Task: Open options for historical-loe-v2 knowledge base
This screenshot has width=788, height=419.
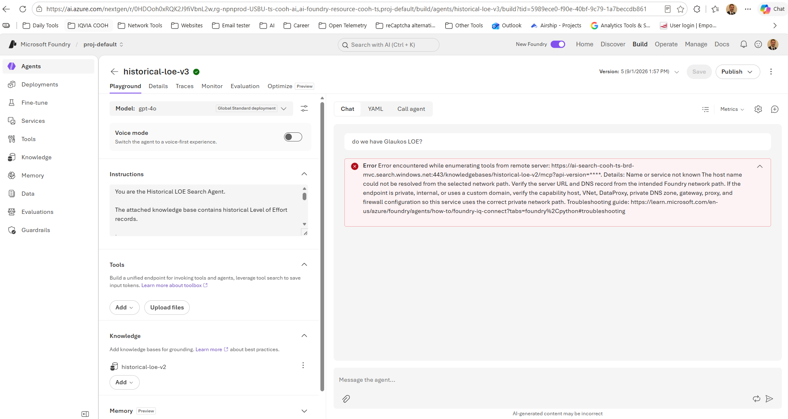Action: [x=303, y=365]
